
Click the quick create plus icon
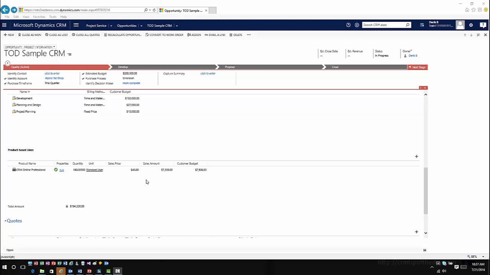(357, 25)
